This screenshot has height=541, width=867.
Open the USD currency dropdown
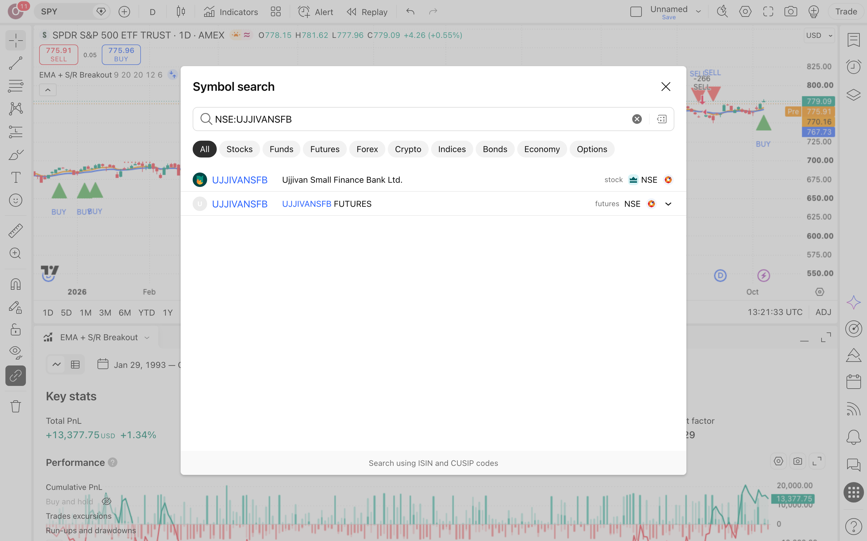pyautogui.click(x=819, y=35)
